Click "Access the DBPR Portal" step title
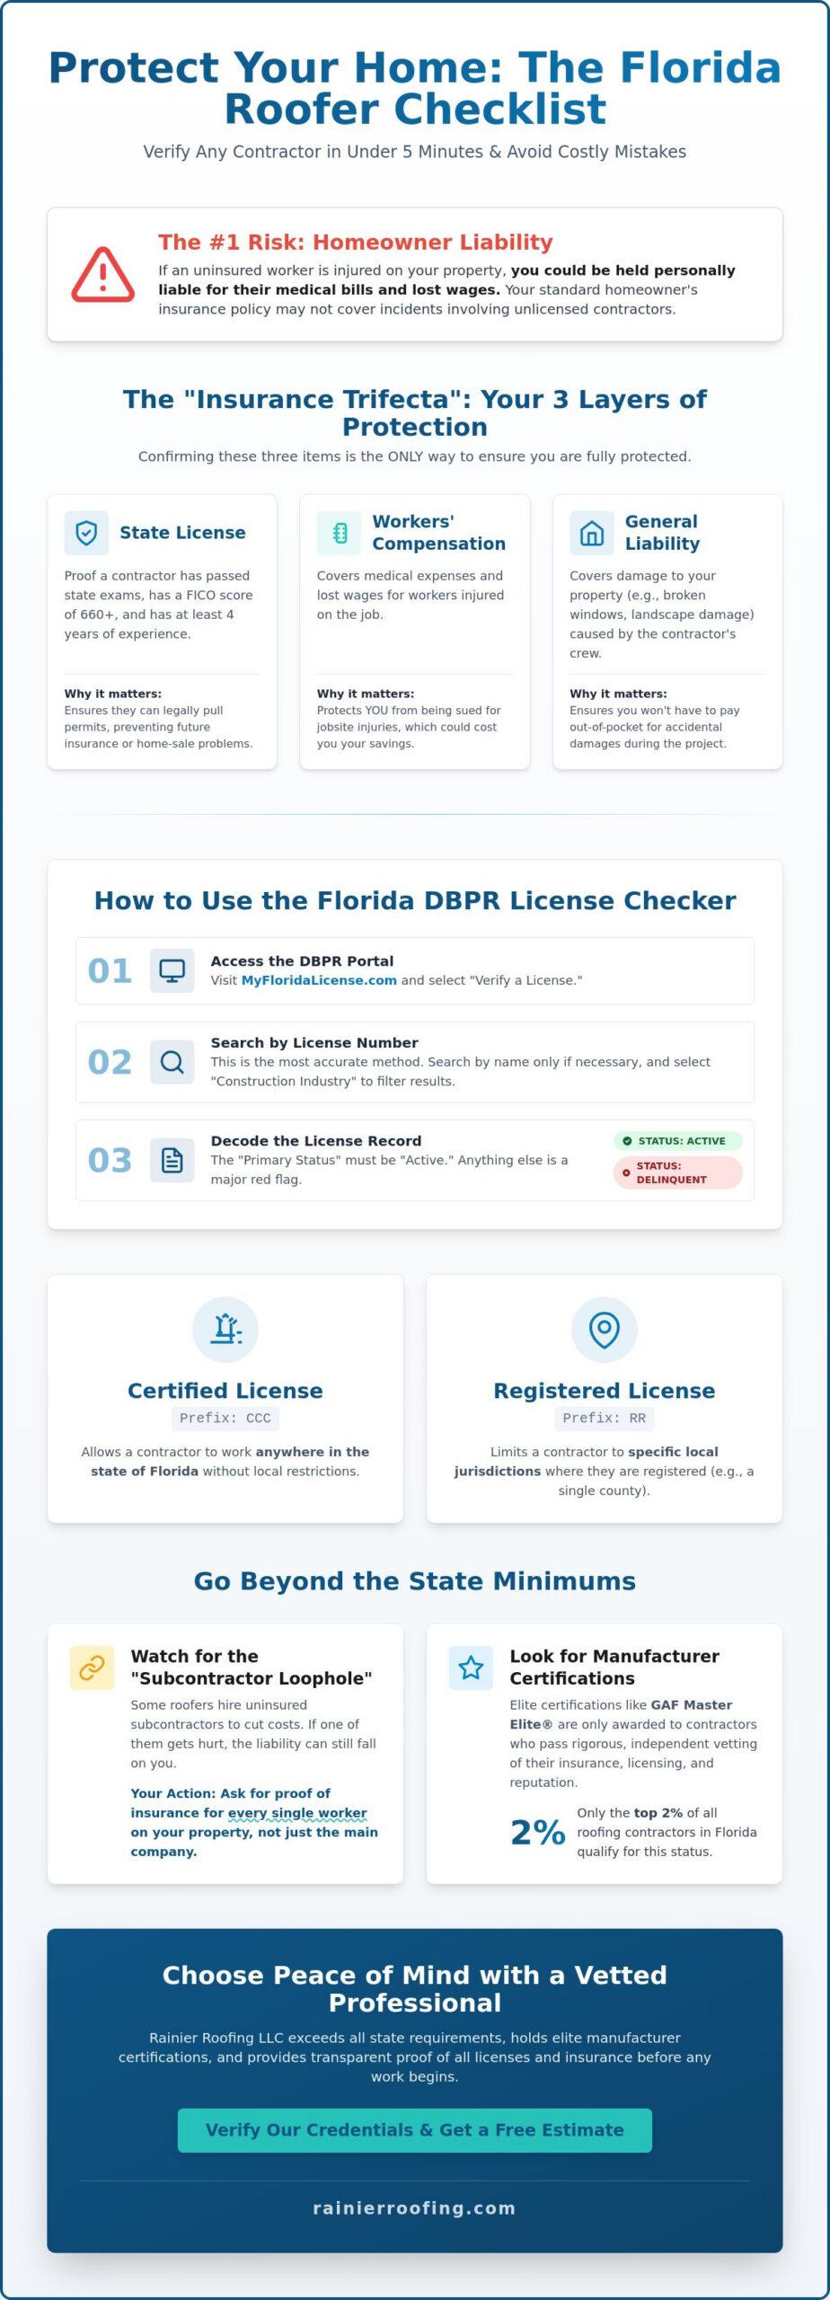This screenshot has height=2300, width=830. [x=302, y=960]
